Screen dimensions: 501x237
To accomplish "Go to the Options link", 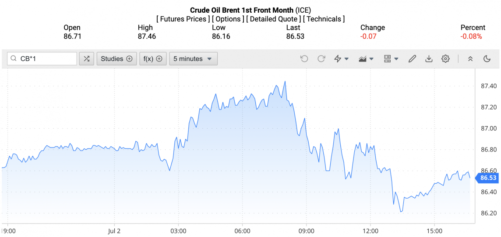I will 228,19.
